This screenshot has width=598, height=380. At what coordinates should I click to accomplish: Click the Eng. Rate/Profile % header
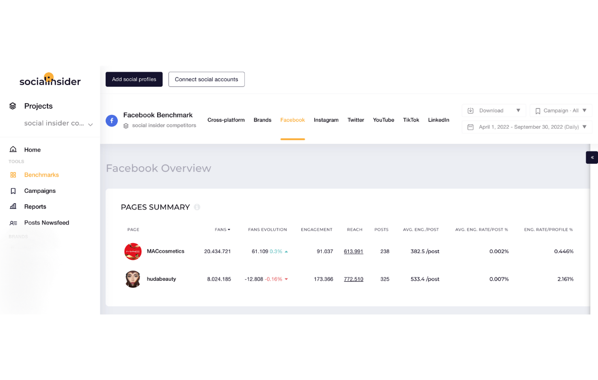click(549, 229)
